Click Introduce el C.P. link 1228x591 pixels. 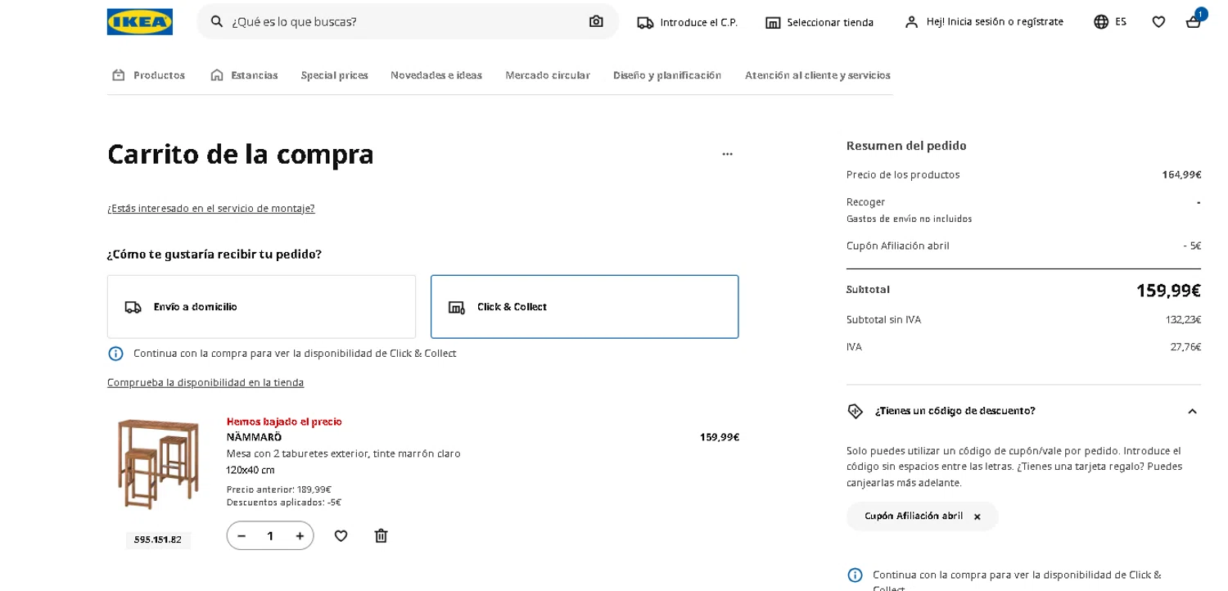click(699, 23)
